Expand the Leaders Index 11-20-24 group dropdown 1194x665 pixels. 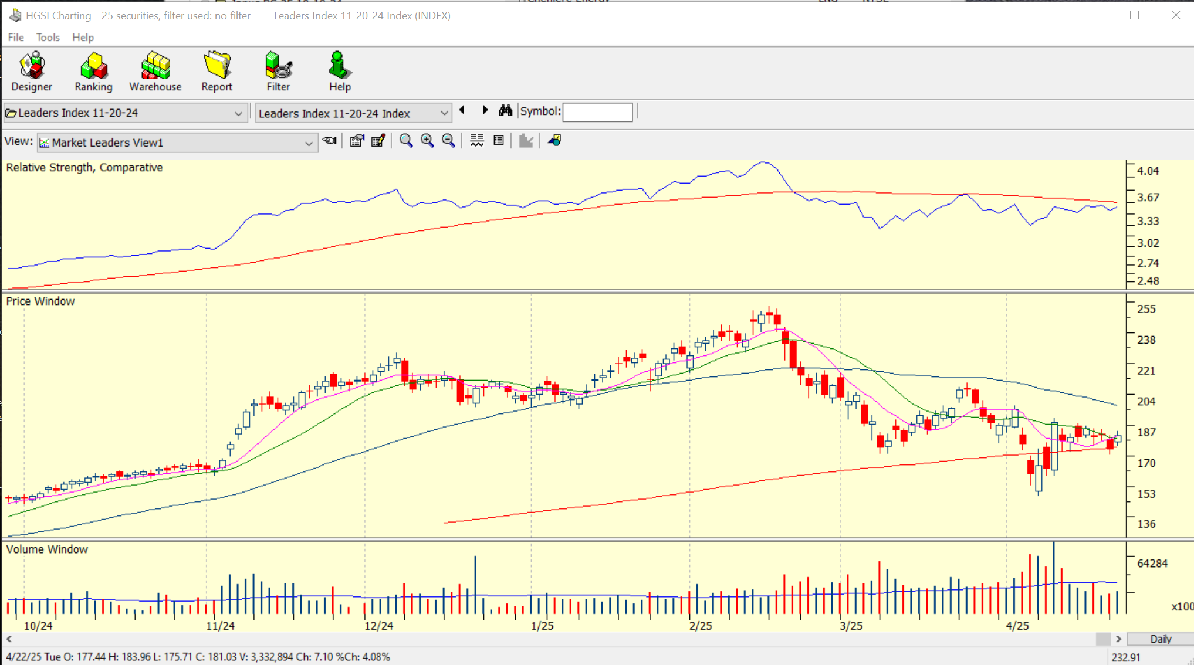[238, 113]
